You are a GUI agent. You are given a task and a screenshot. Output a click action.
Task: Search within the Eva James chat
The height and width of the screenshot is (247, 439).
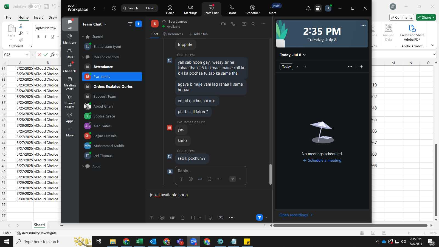click(x=253, y=24)
